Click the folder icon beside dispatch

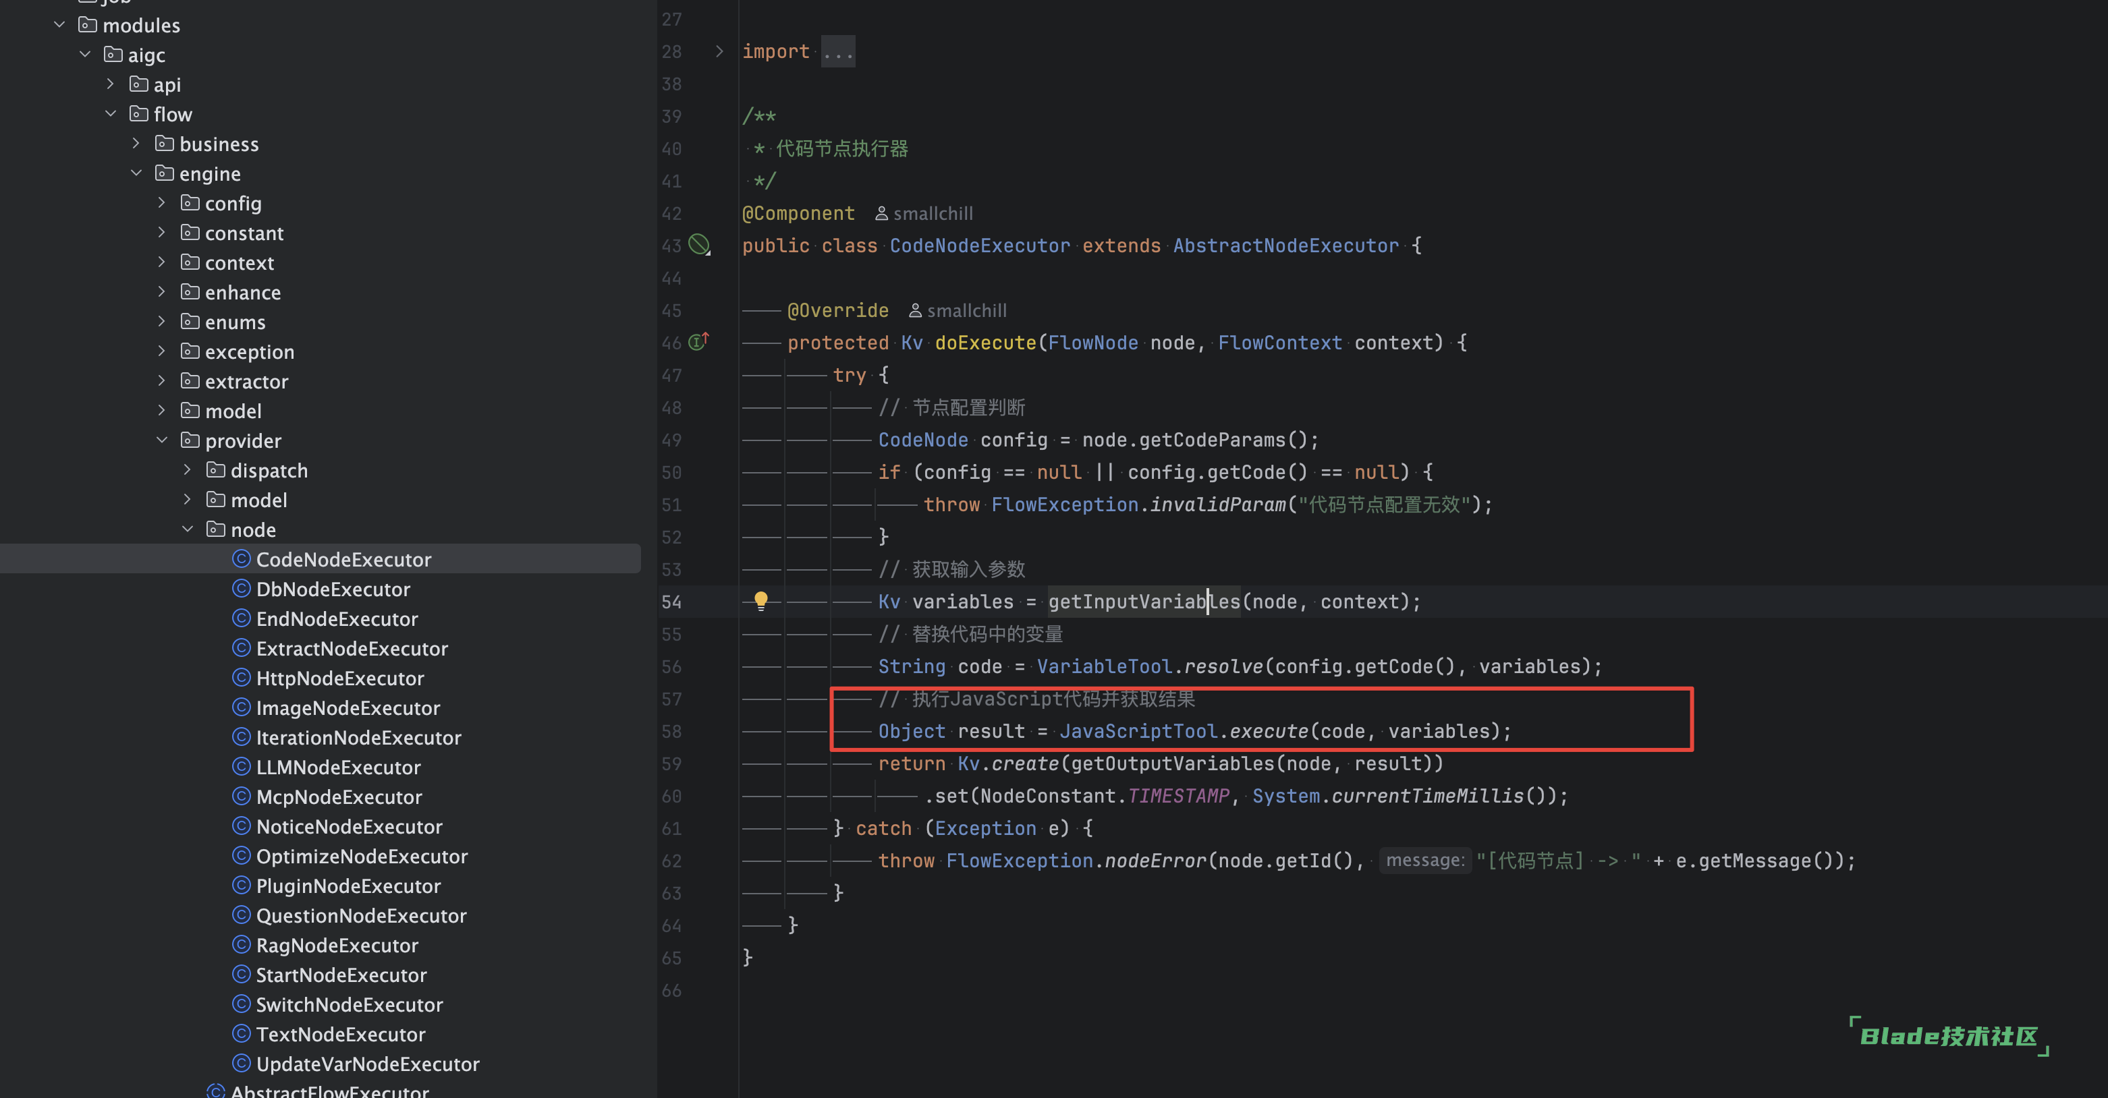[216, 471]
